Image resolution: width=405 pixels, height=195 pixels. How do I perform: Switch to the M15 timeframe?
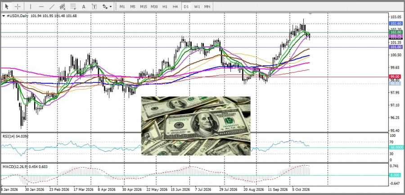click(144, 7)
